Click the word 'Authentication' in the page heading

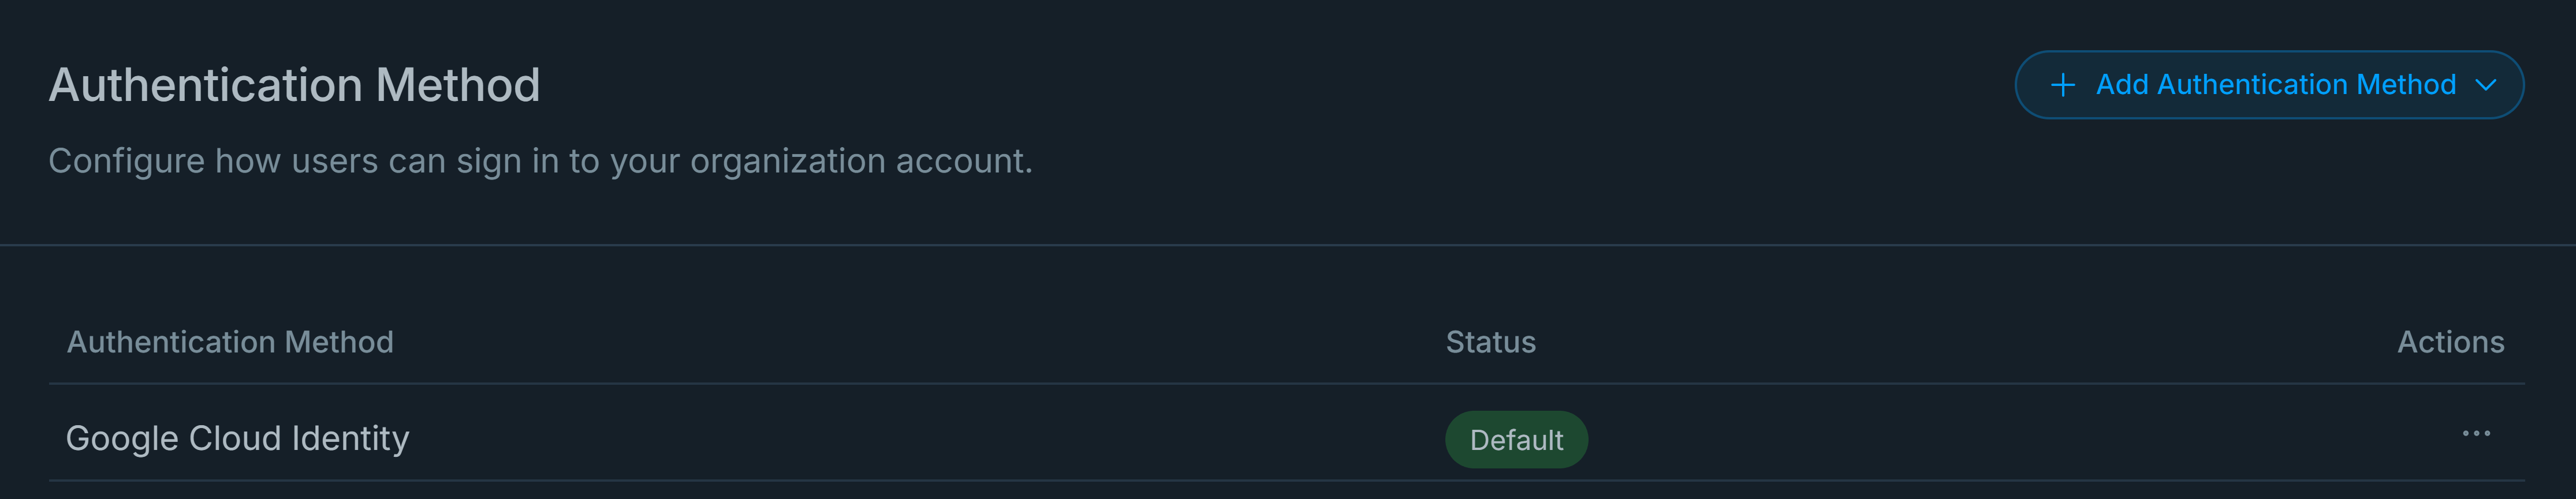point(205,85)
